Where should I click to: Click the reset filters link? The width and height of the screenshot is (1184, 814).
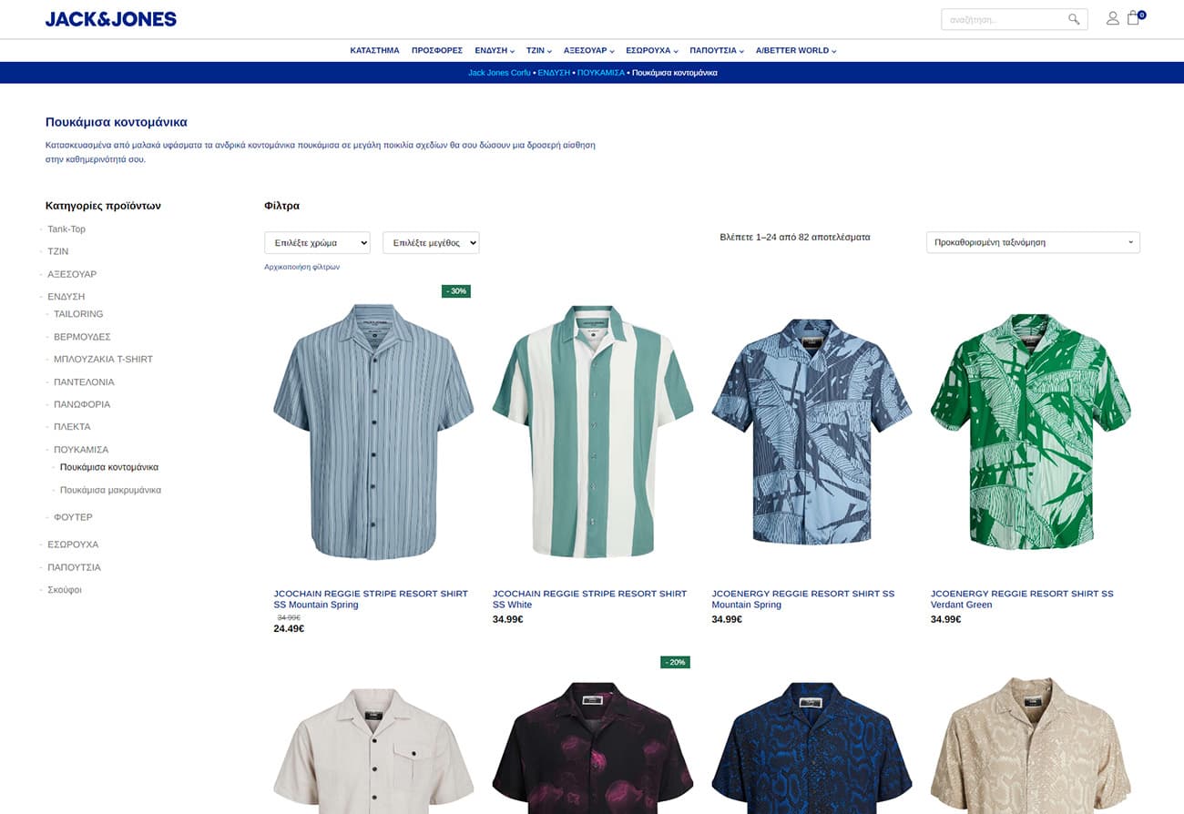tap(301, 267)
